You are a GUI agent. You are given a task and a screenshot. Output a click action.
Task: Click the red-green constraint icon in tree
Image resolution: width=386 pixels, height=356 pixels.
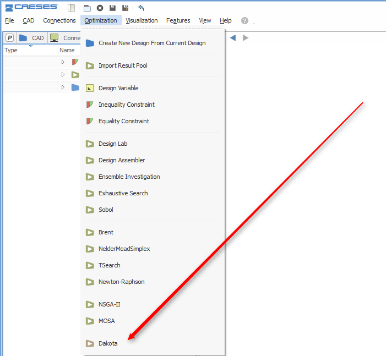(x=75, y=62)
